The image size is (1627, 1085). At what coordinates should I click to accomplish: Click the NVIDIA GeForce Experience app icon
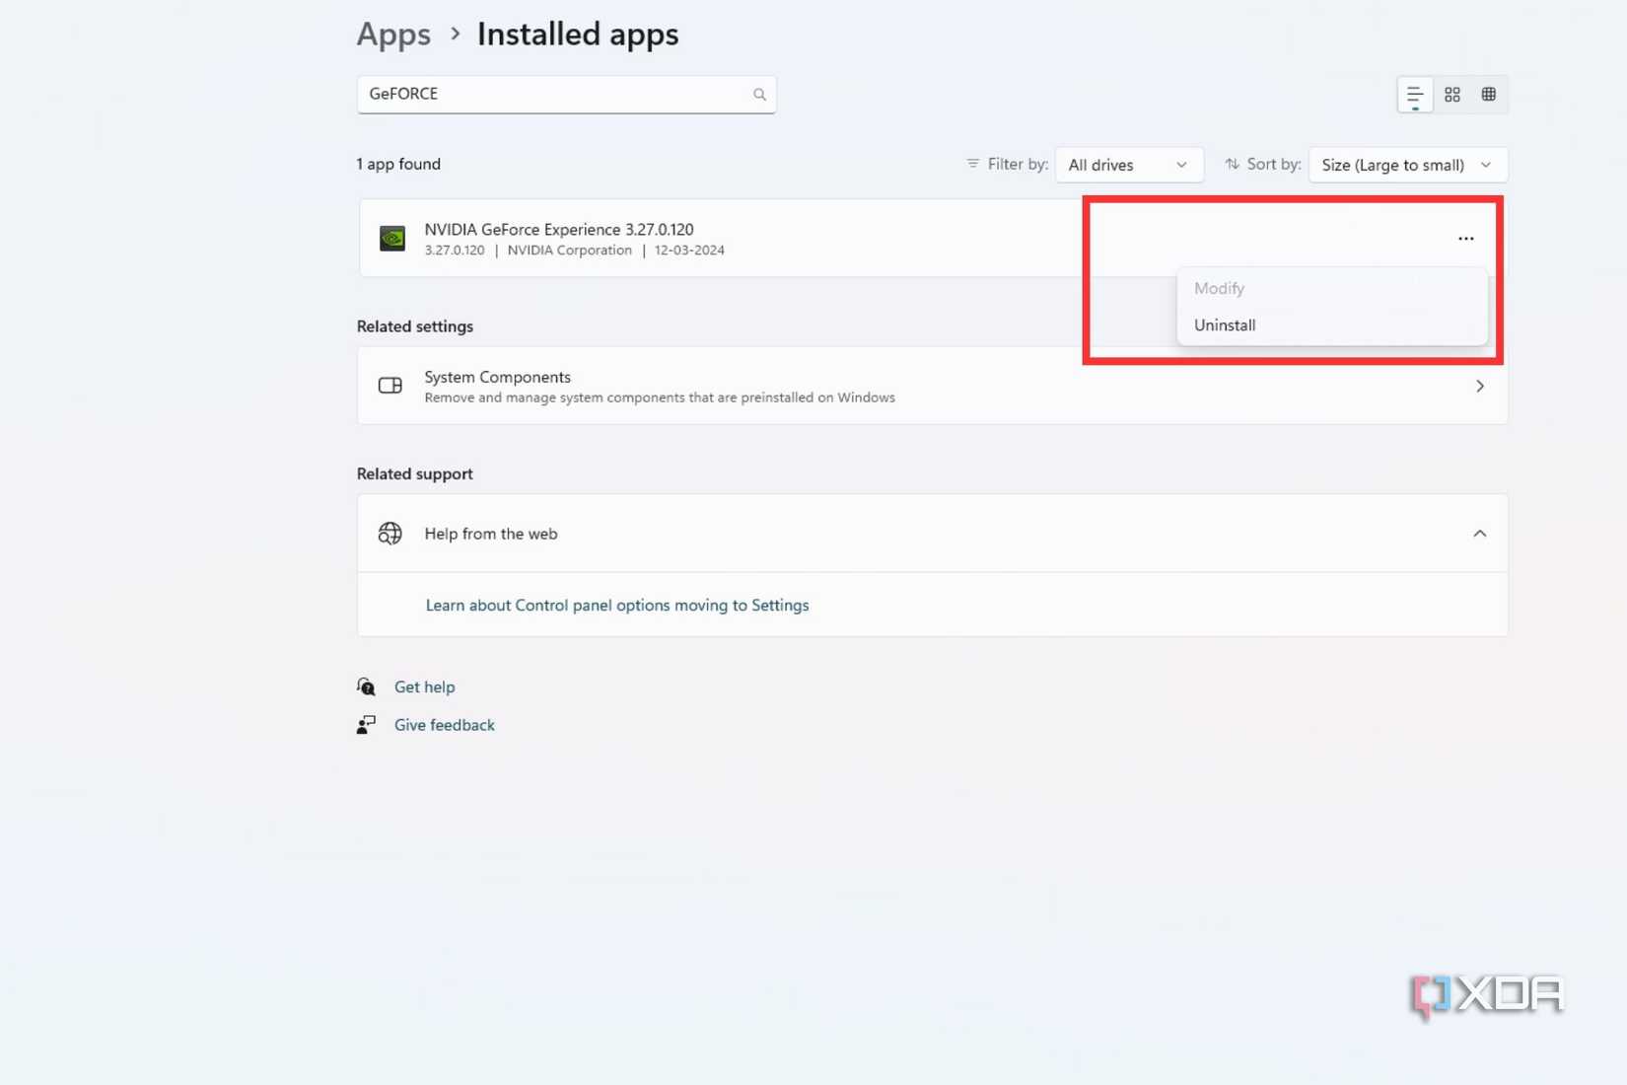point(392,237)
